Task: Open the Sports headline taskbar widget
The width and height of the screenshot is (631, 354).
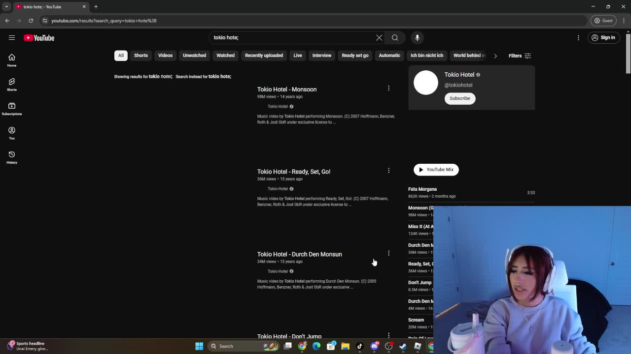Action: [x=29, y=346]
